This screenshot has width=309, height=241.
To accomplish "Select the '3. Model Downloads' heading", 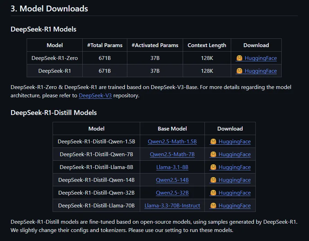I will point(49,9).
